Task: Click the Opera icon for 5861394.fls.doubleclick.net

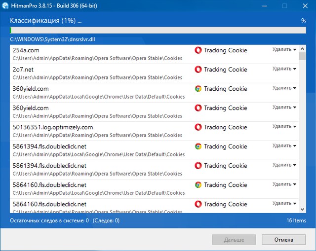Action: (x=198, y=166)
